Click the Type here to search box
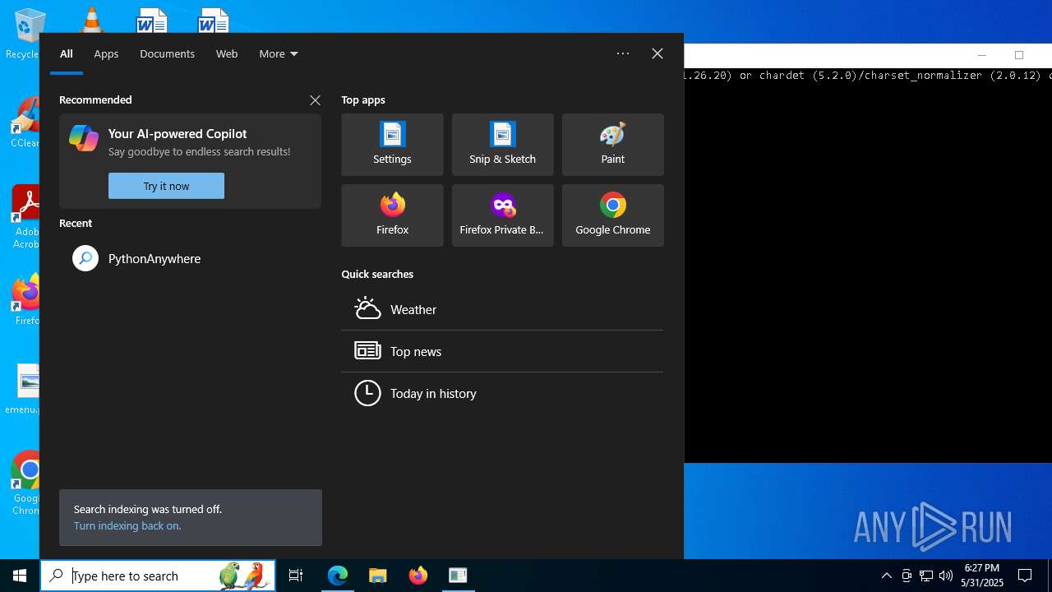 [x=158, y=576]
